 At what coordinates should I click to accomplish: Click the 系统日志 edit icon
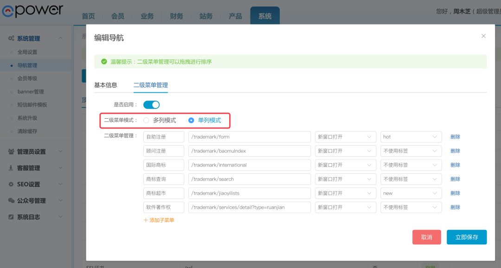point(11,217)
